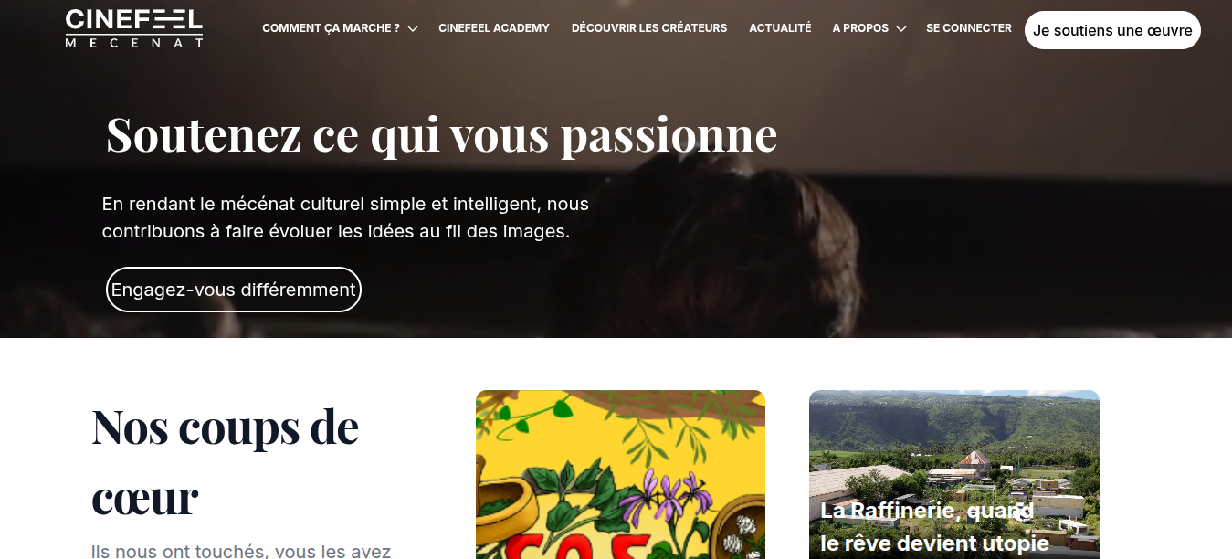Expand the chevron beside Comment ça marche
The width and height of the screenshot is (1232, 559).
413,29
